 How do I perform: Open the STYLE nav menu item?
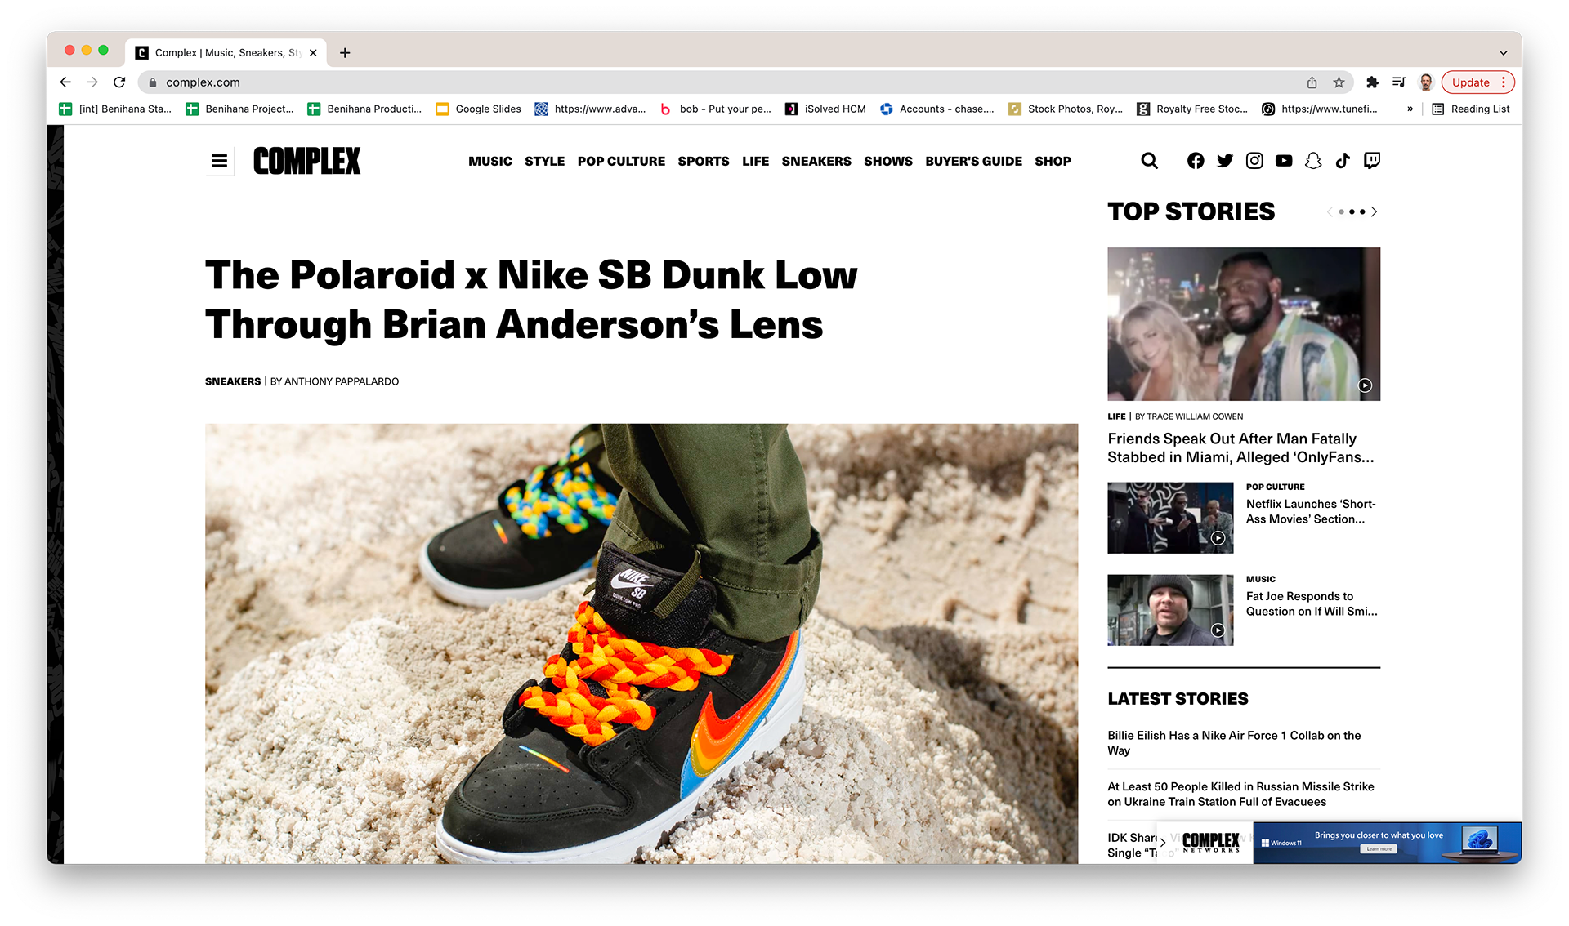coord(545,162)
